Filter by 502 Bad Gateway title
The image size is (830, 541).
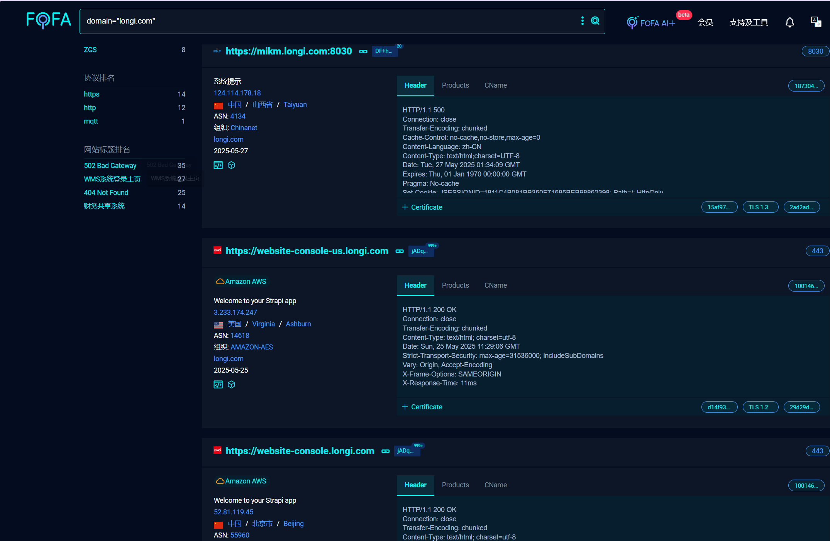pos(110,166)
